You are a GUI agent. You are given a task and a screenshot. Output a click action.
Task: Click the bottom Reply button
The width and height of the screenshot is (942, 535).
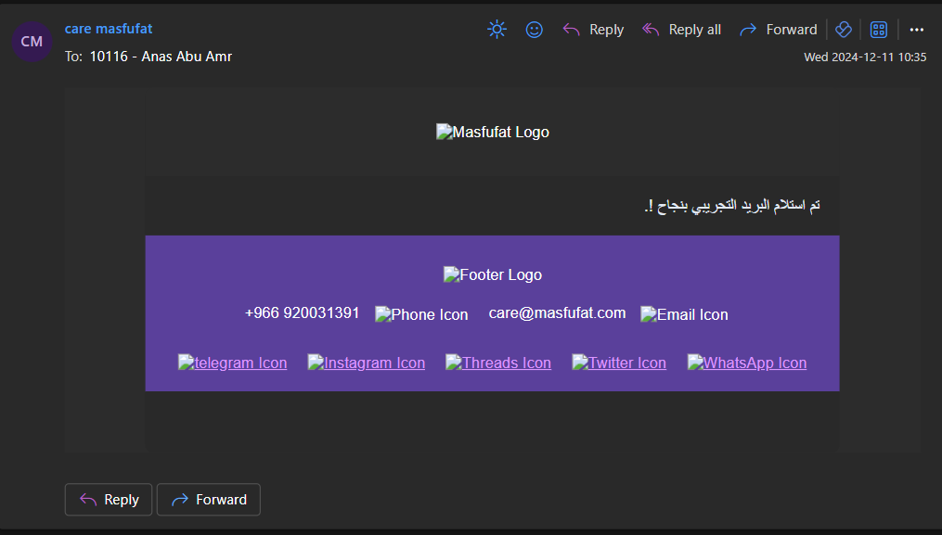point(109,500)
